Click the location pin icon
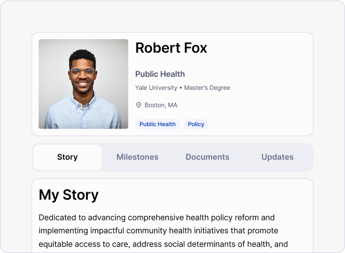The height and width of the screenshot is (253, 345). pos(139,105)
